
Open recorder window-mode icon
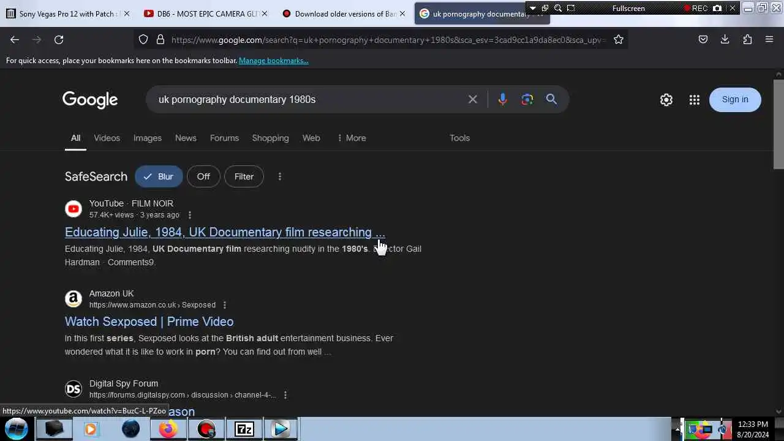point(545,8)
